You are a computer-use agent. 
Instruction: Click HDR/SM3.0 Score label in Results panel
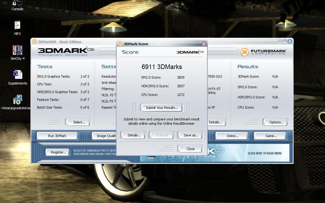coord(251,97)
